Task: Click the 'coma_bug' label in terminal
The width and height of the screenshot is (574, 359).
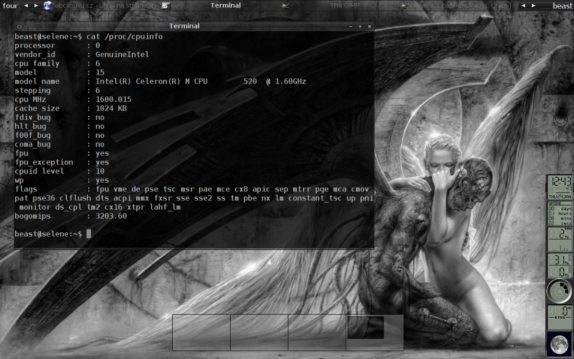Action: pyautogui.click(x=32, y=145)
